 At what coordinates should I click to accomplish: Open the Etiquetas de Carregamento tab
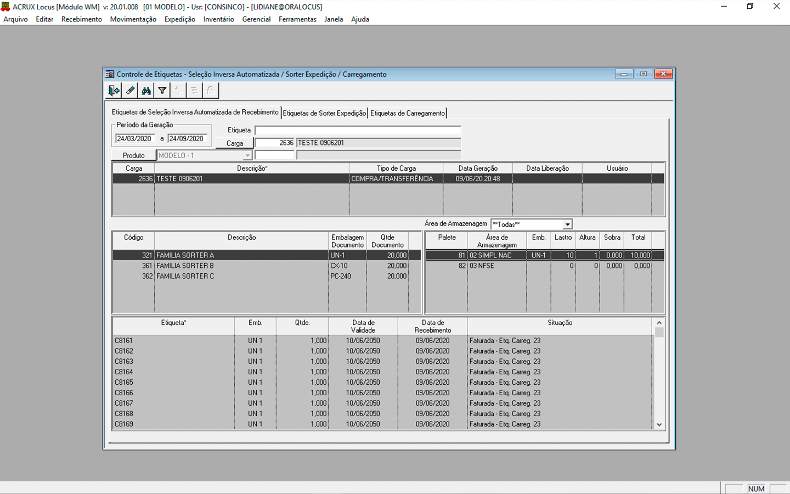coord(407,113)
